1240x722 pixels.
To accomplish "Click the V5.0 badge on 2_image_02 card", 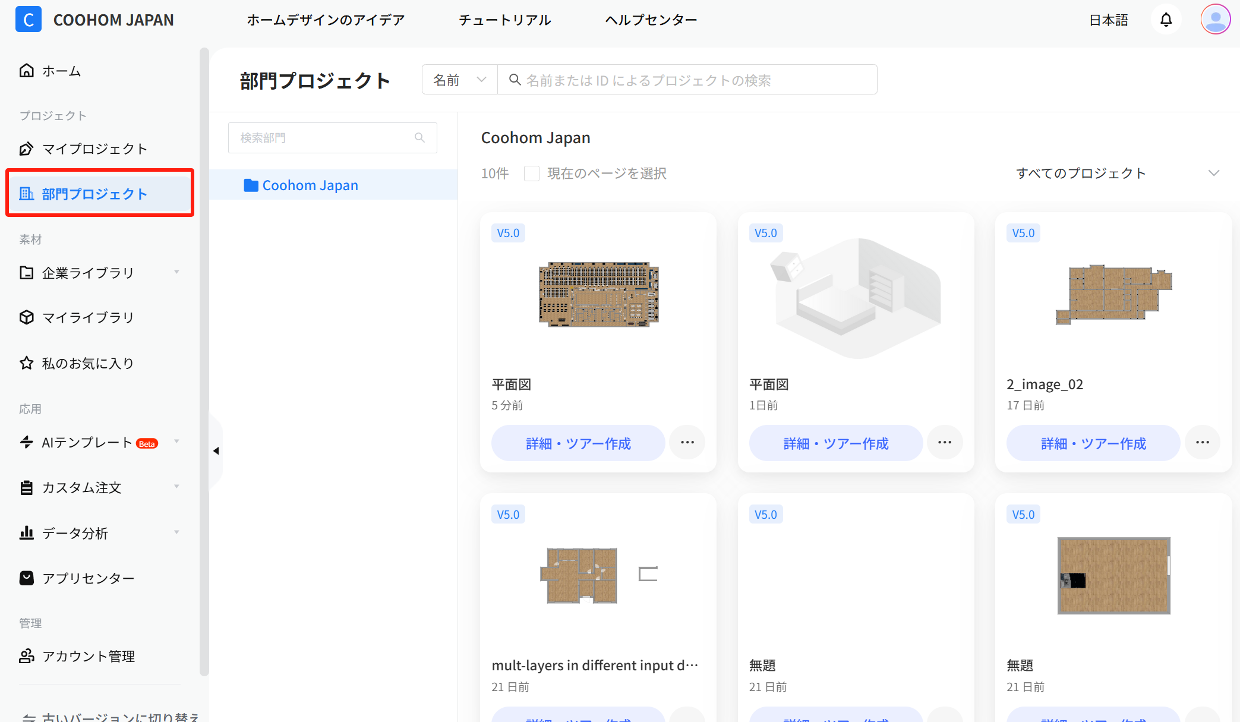I will coord(1023,233).
